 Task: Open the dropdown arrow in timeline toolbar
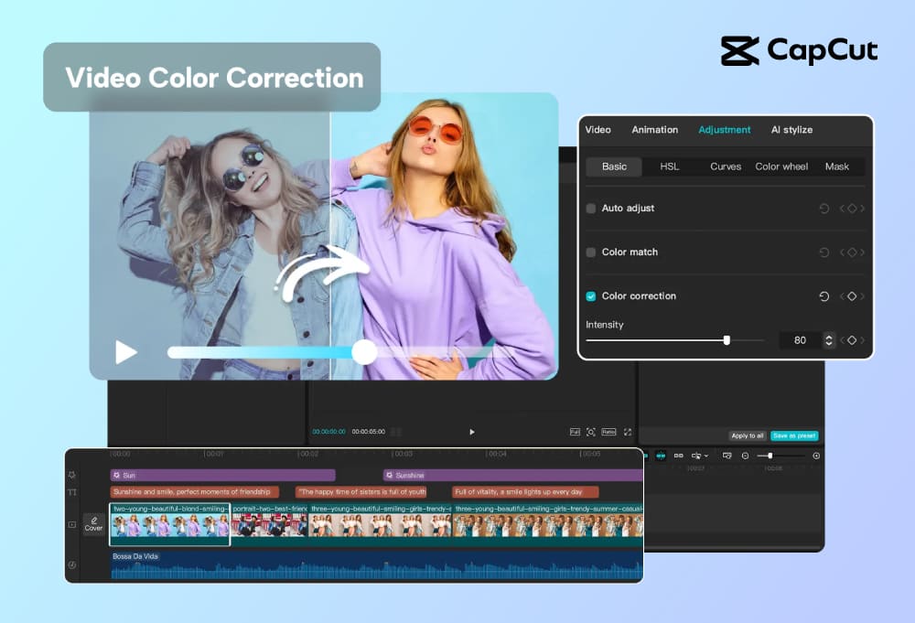[705, 456]
